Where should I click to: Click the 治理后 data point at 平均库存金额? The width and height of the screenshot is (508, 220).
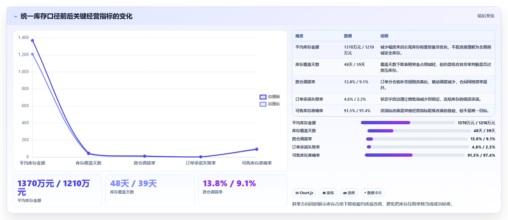click(x=32, y=54)
